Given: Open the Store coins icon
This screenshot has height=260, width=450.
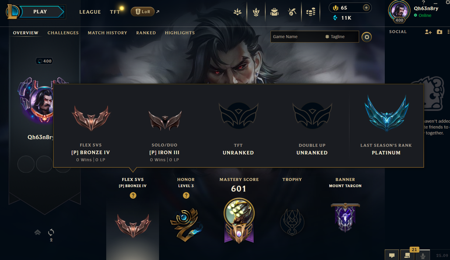Looking at the screenshot, I should point(310,12).
